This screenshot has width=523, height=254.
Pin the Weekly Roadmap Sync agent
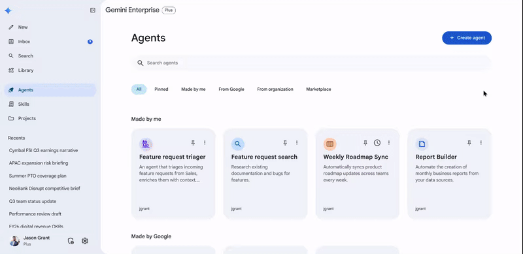[x=365, y=142]
